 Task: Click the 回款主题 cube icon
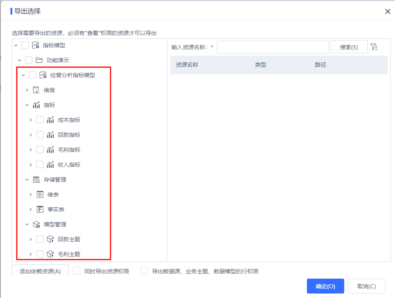pos(50,239)
